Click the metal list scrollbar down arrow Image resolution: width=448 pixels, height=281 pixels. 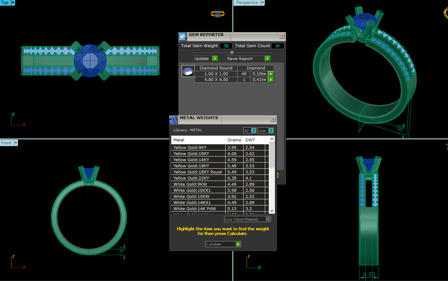tap(272, 211)
